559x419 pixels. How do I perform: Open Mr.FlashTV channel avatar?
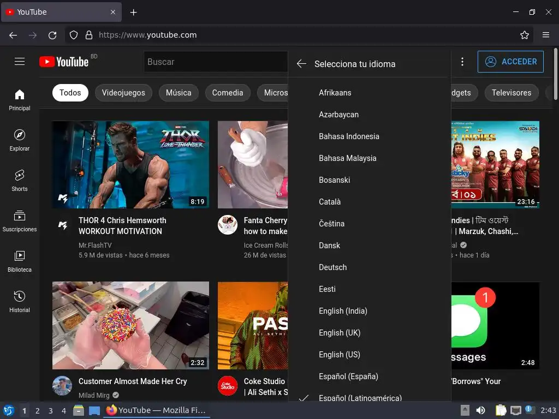click(x=63, y=225)
